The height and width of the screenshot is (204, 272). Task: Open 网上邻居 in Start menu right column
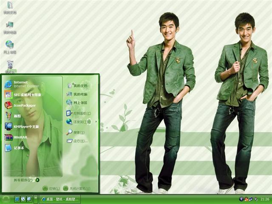77,102
